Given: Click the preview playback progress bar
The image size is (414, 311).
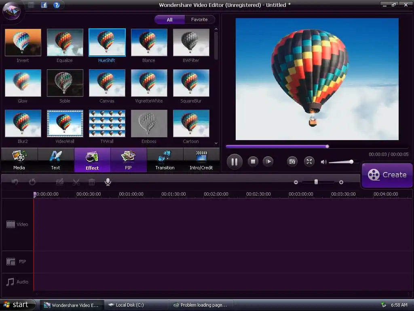Looking at the screenshot, I should (317, 147).
